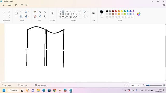Select the Rectangle shape

68,11
